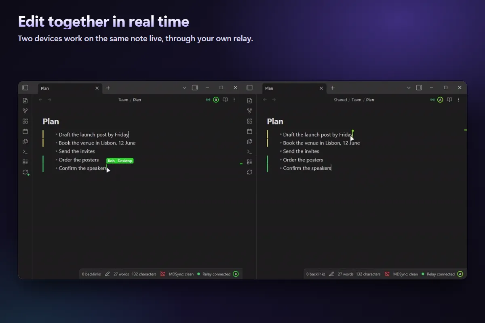Viewport: 485px width, 323px height.
Task: Open more options menu in right window
Action: [x=459, y=100]
